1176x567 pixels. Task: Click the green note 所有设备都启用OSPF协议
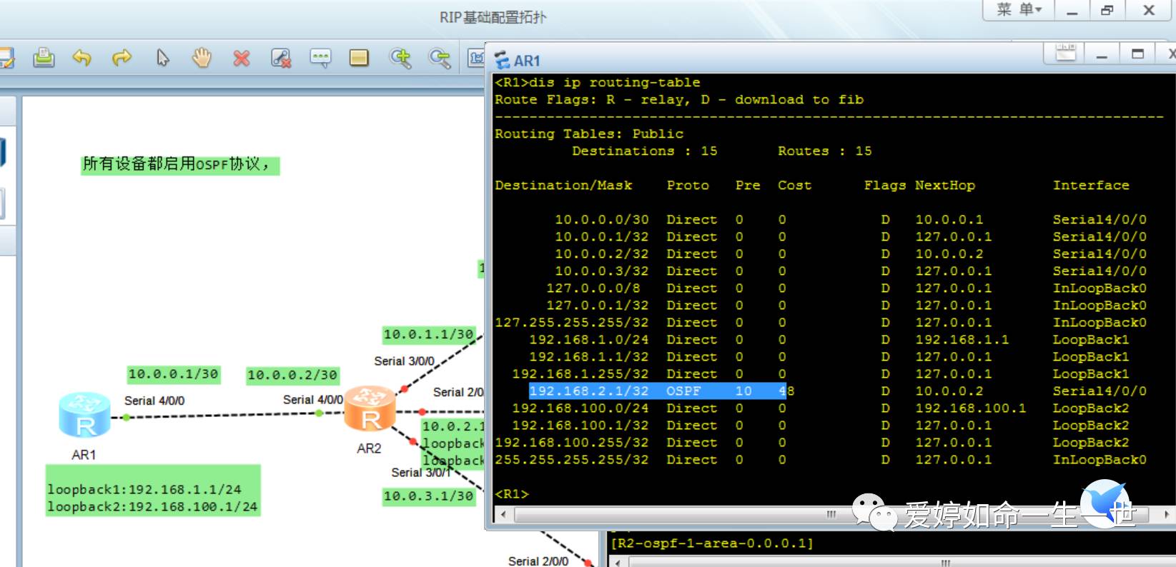click(x=180, y=165)
